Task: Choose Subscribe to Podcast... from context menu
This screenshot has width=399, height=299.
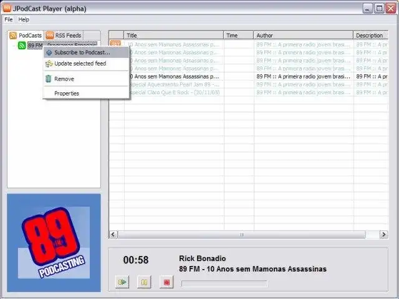Action: [86, 52]
